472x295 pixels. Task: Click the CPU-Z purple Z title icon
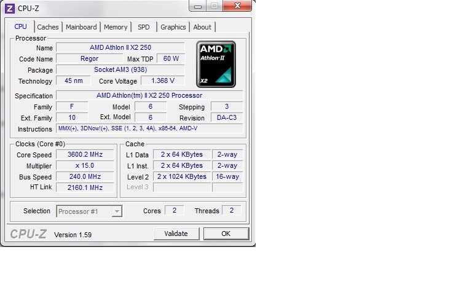[10, 9]
